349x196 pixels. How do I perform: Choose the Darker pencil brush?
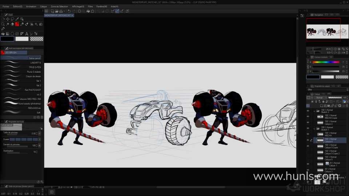(21, 58)
